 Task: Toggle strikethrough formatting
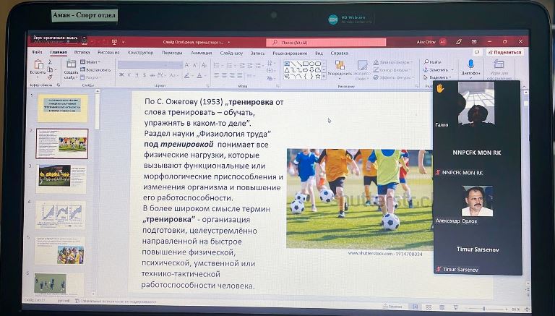[152, 75]
